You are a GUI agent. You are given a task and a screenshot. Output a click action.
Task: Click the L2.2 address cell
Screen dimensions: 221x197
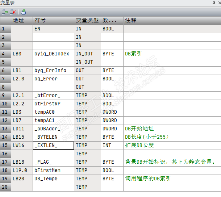[x=22, y=104]
